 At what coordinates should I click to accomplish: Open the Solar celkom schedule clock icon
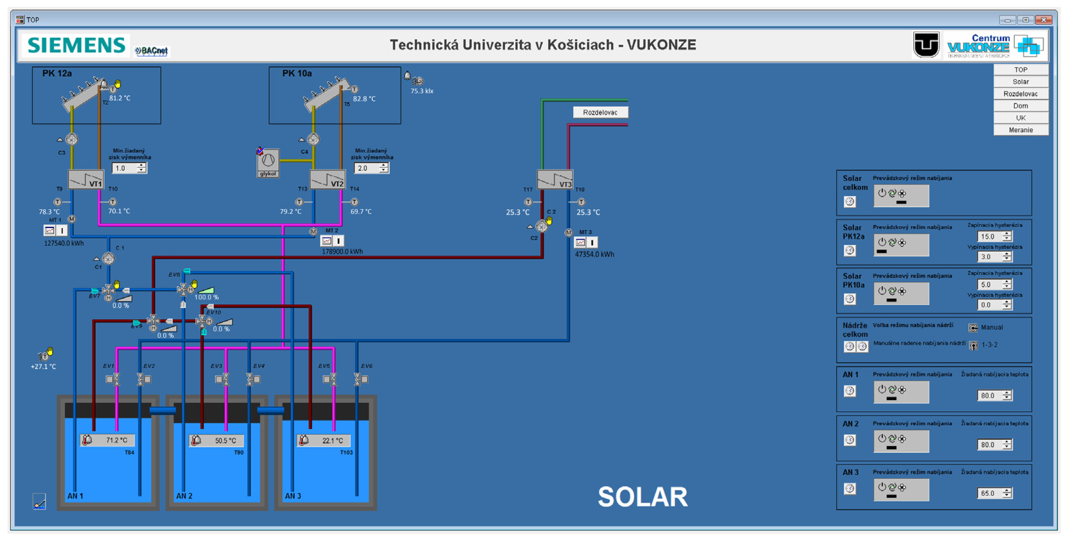pyautogui.click(x=849, y=202)
